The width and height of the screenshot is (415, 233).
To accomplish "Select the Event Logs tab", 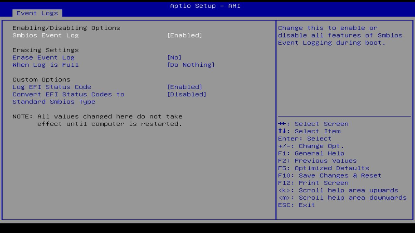I will 37,13.
